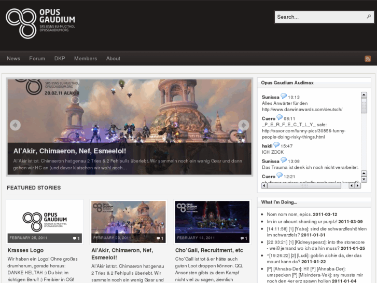Click chat box scroll up arrow

[x=364, y=95]
